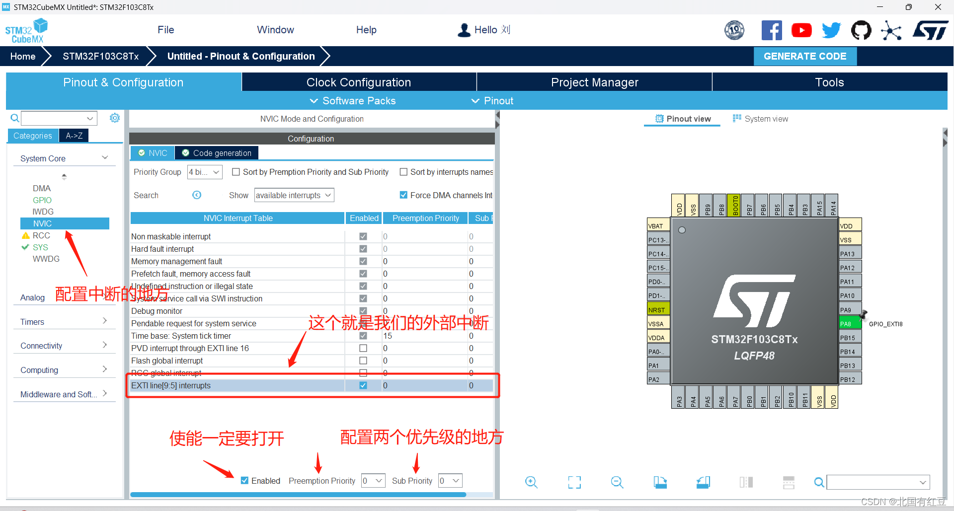Toggle the bottom Enabled checkbox
This screenshot has height=511, width=954.
coord(244,480)
